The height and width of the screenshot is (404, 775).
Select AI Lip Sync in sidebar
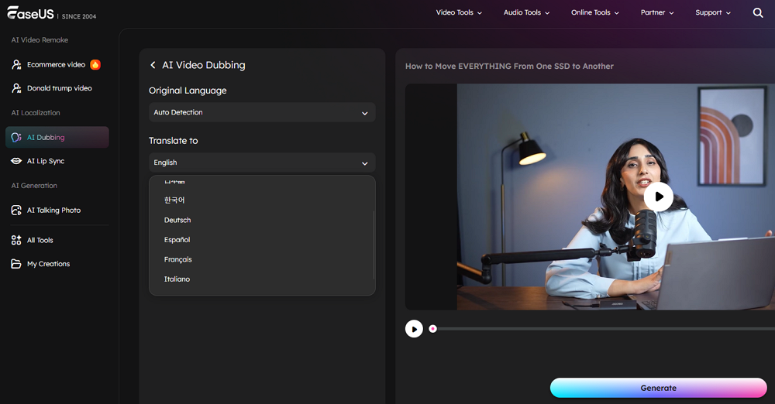click(46, 161)
